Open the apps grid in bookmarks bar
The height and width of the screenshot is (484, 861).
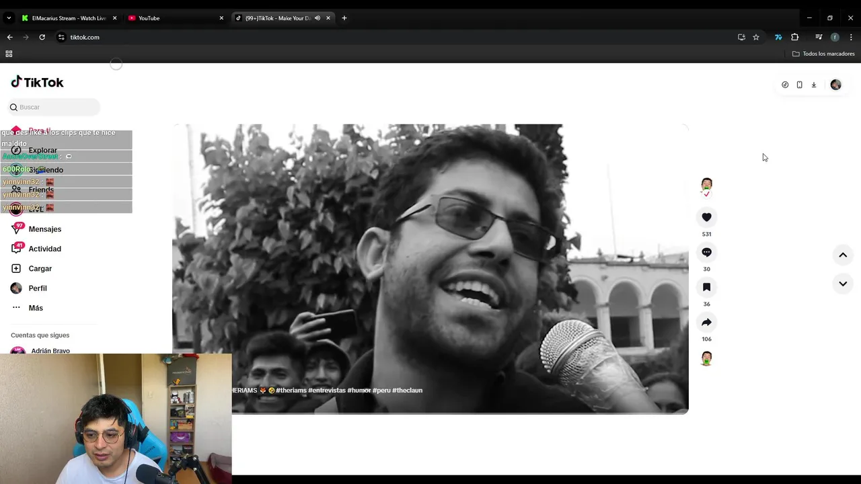click(x=9, y=54)
